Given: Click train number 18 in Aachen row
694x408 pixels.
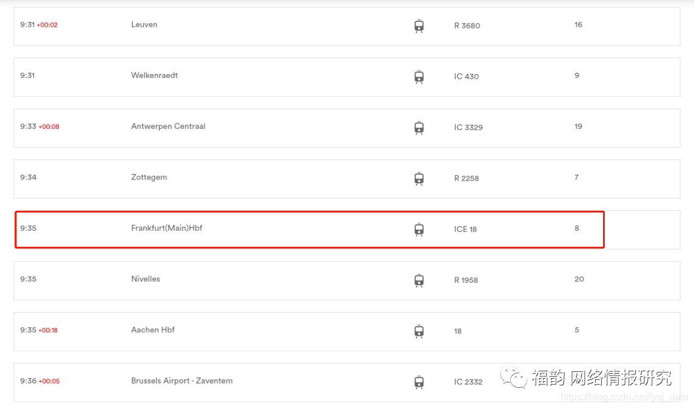Looking at the screenshot, I should [x=458, y=331].
